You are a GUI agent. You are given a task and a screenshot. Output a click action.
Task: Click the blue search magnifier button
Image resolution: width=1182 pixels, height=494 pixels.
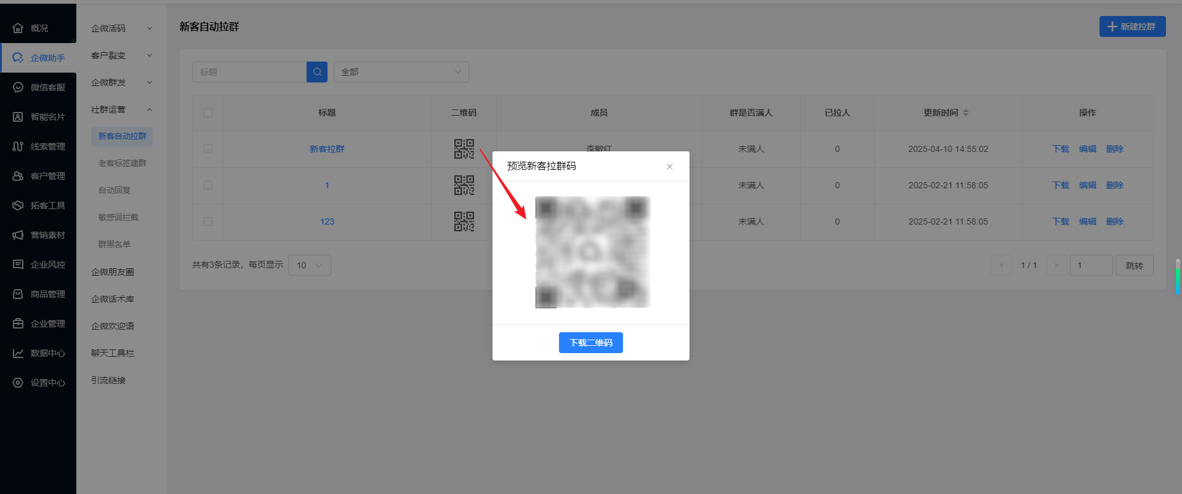tap(317, 72)
